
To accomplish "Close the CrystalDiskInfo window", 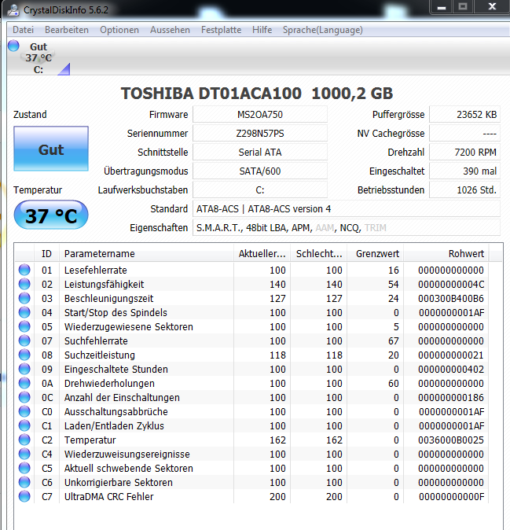I will (492, 7).
